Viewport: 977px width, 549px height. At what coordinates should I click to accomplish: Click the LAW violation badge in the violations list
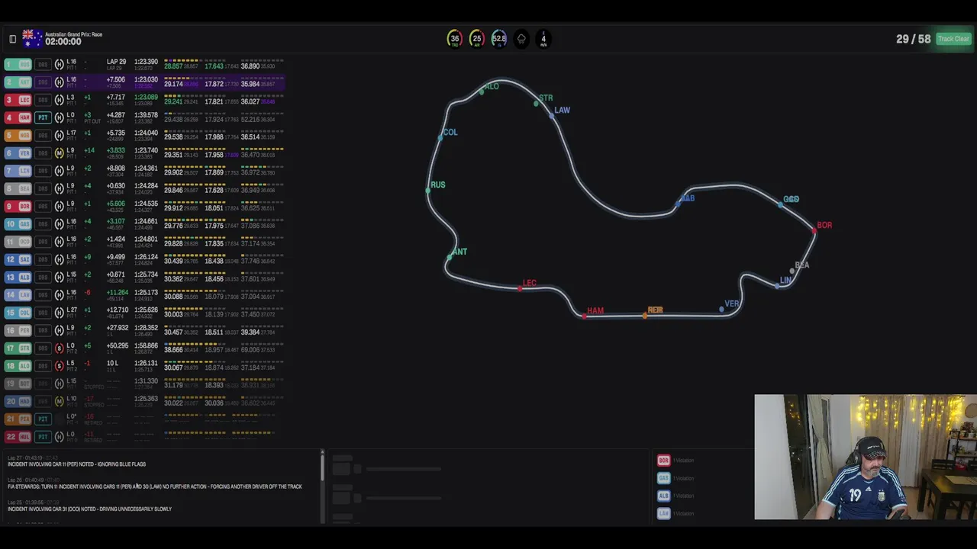click(x=663, y=513)
